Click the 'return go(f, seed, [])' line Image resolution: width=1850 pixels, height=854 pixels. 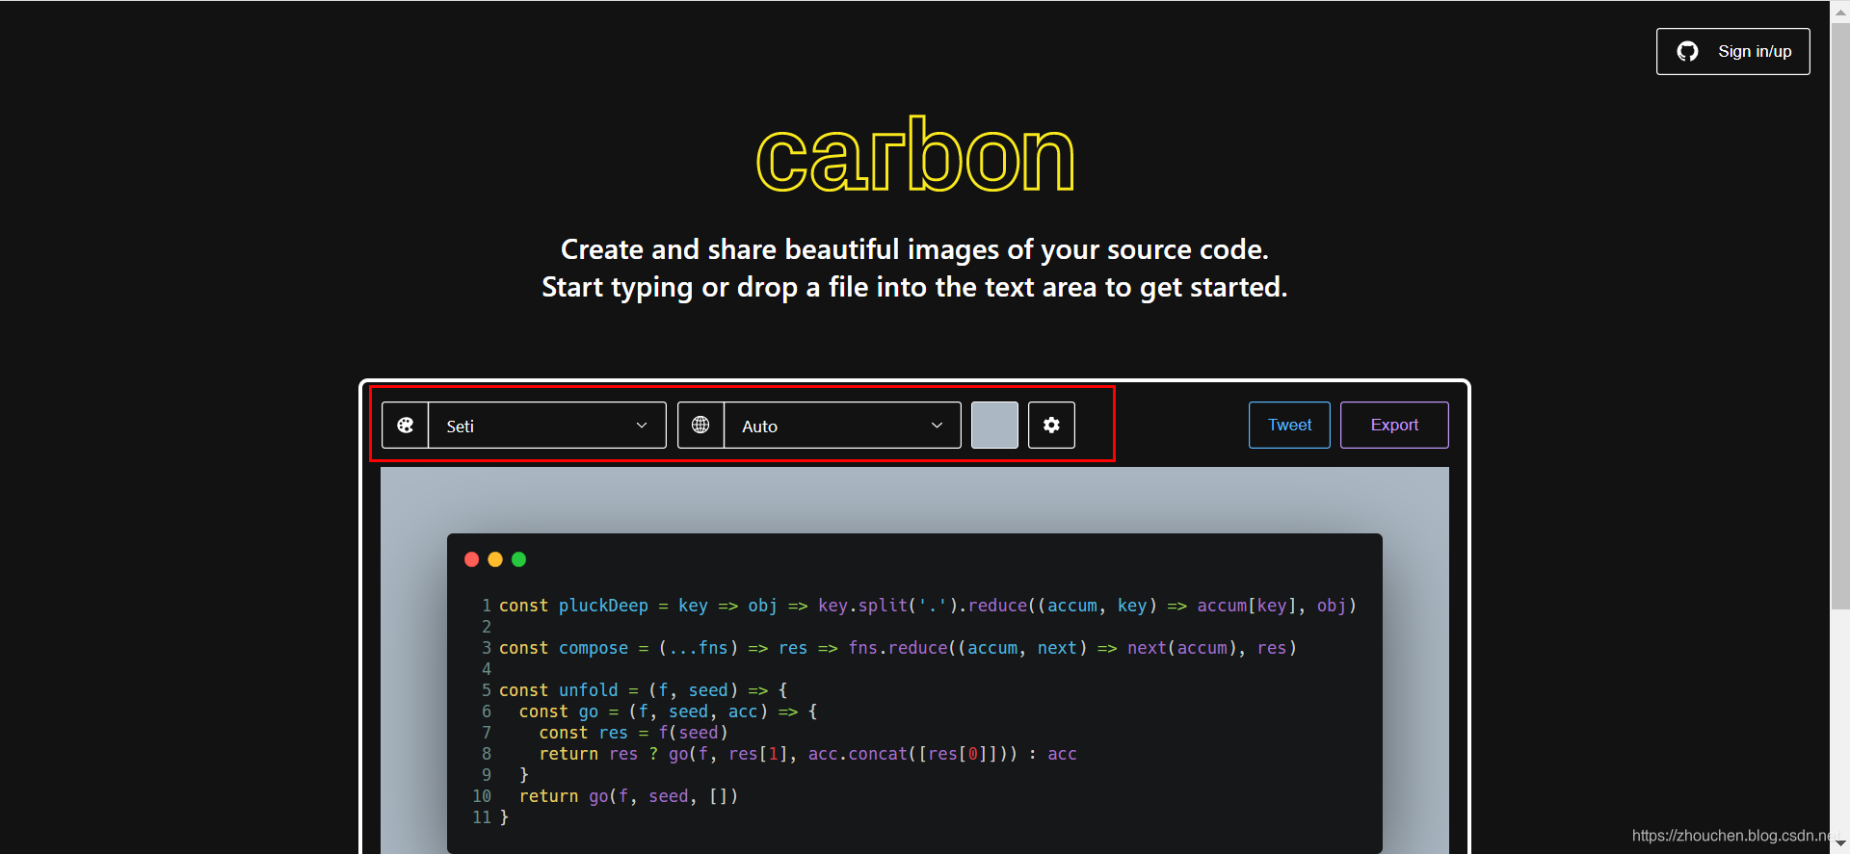tap(628, 796)
